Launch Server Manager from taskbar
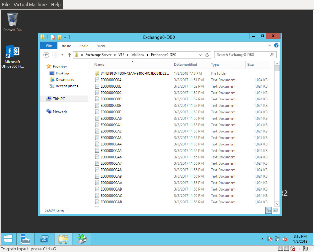Screen dimensions: 314x252 25,239
